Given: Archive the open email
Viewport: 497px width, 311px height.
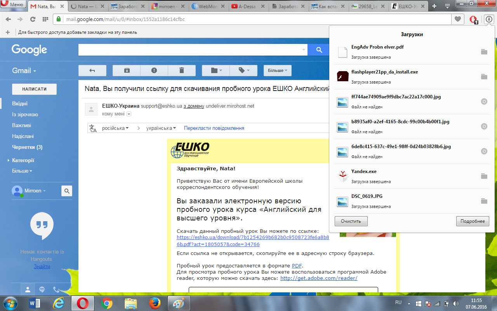Looking at the screenshot, I should 127,70.
